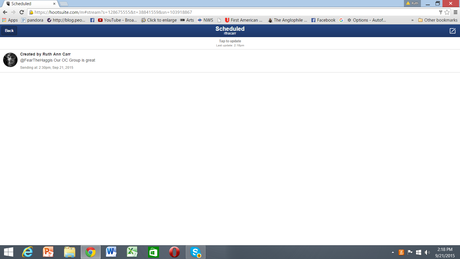
Task: Launch Skype from the taskbar
Action: pyautogui.click(x=195, y=252)
